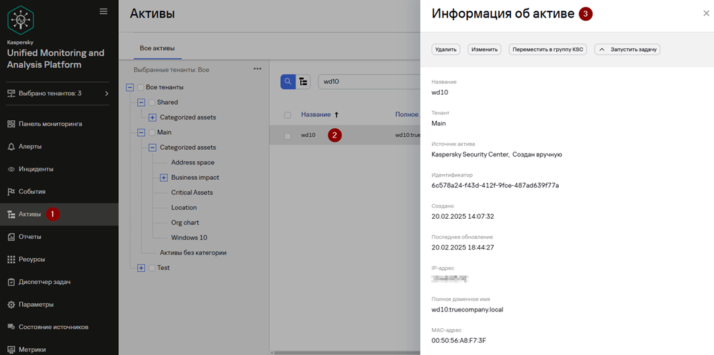The height and width of the screenshot is (355, 714).
Task: Click last update value 20.02.2025 18:44:27
Action: point(463,248)
